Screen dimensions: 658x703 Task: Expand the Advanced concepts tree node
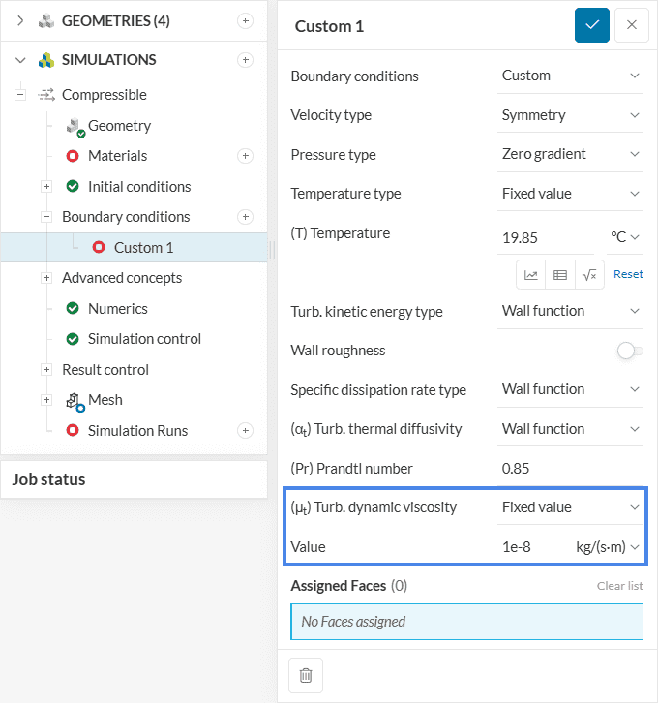[46, 278]
